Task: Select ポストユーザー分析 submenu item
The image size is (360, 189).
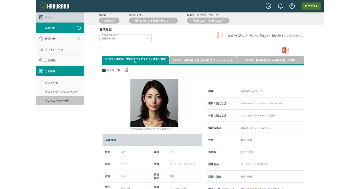Action: 60,100
